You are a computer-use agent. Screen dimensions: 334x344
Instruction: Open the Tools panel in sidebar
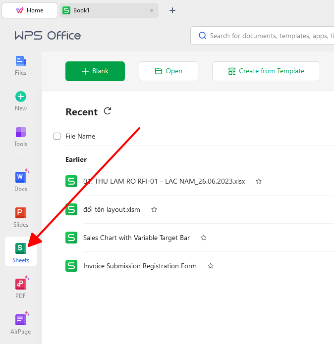tap(21, 137)
